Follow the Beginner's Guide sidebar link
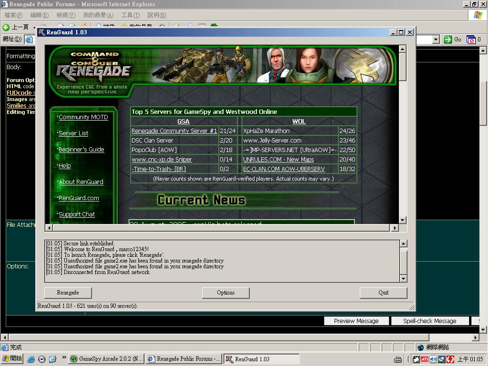488x366 pixels. [x=81, y=150]
